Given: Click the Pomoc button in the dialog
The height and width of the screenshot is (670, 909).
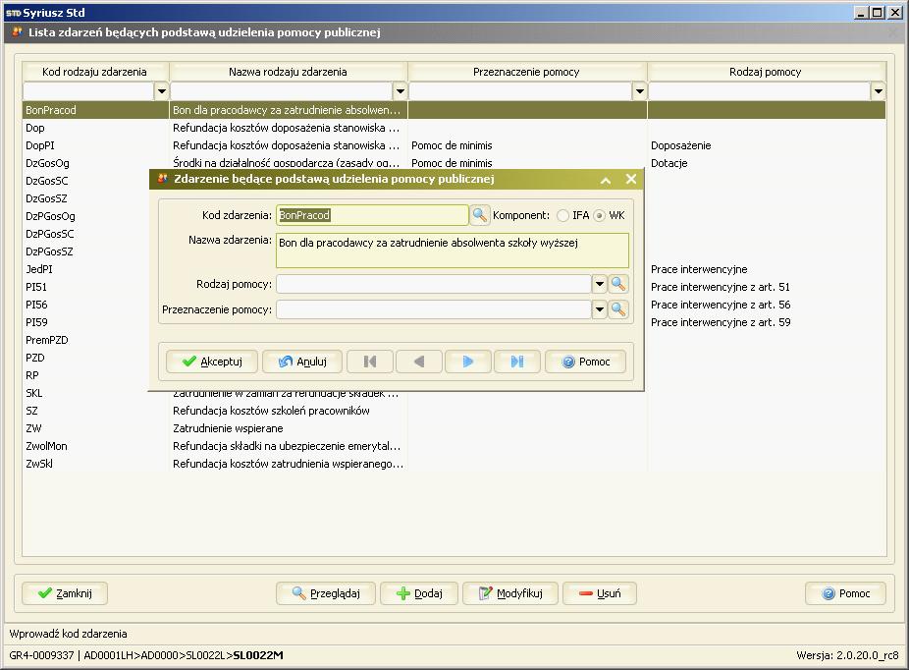Looking at the screenshot, I should pyautogui.click(x=585, y=362).
